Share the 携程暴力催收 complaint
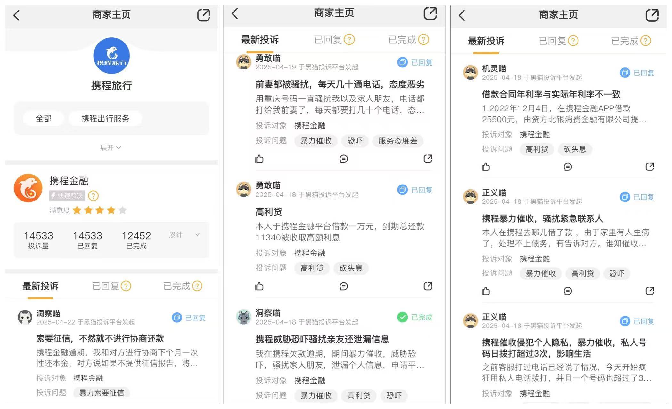 click(x=650, y=291)
